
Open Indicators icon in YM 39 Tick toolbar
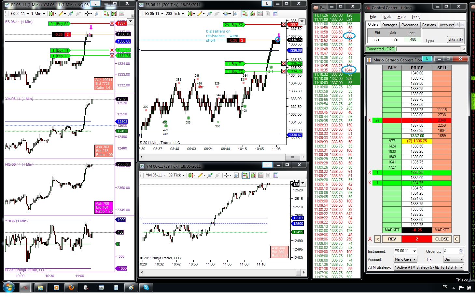pyautogui.click(x=261, y=175)
